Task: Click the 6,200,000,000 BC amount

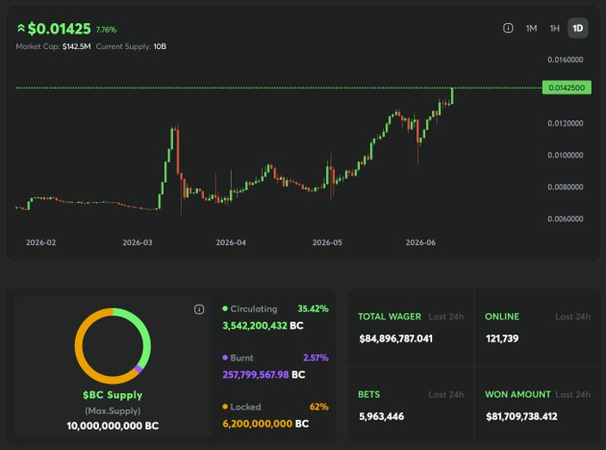Action: click(x=266, y=423)
